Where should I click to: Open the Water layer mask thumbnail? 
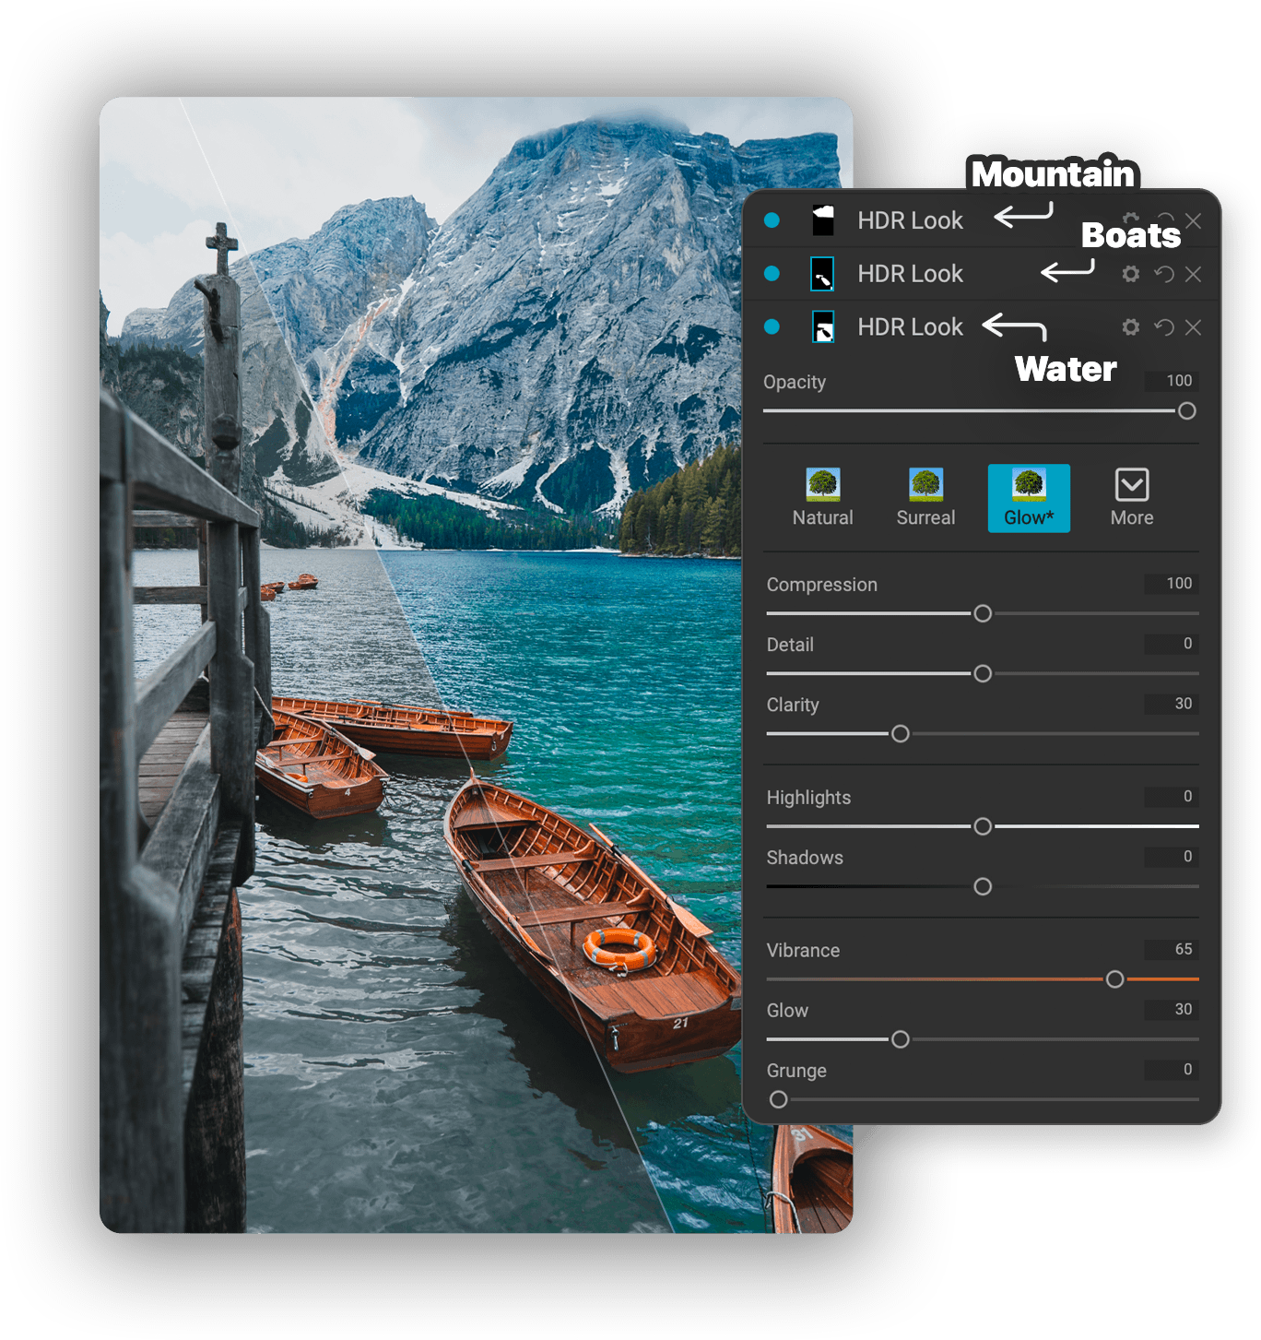coord(823,327)
